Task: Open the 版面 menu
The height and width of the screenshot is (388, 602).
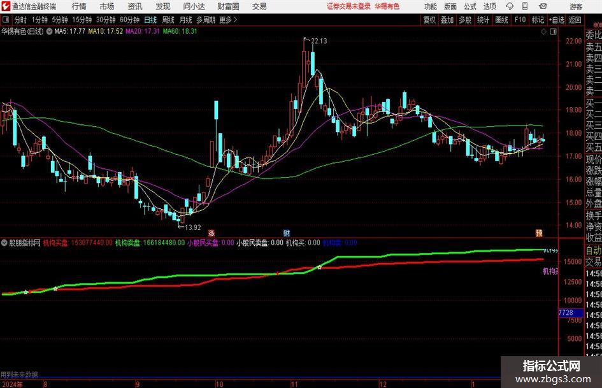Action: [450, 6]
